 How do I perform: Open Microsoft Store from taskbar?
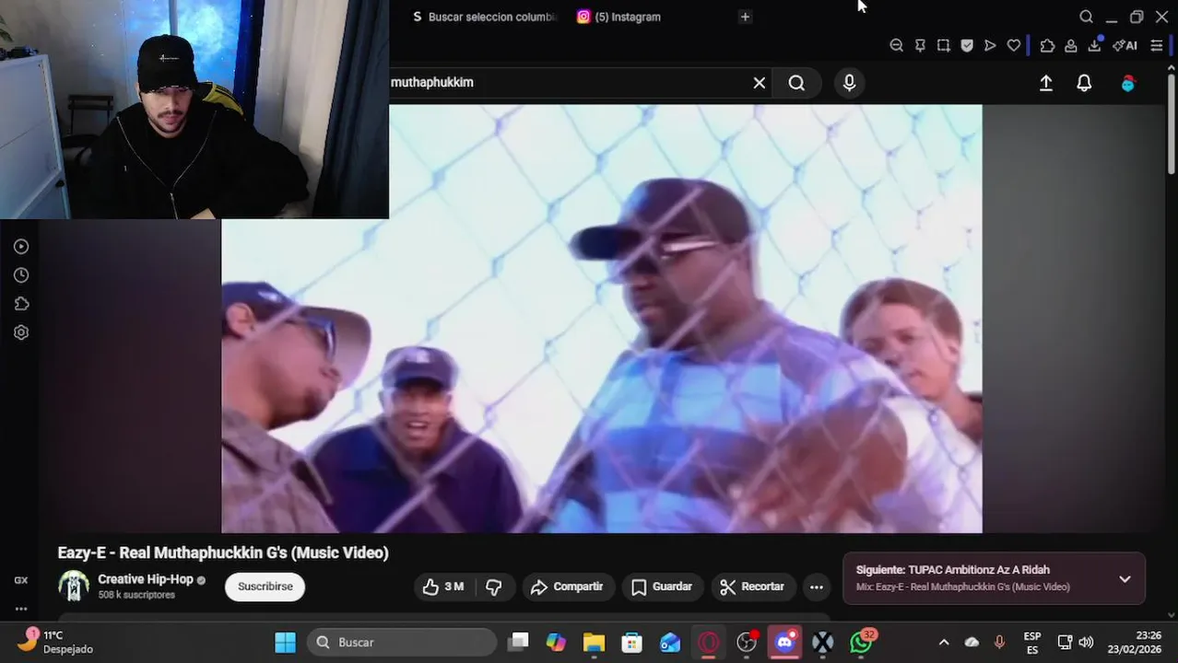(x=631, y=642)
